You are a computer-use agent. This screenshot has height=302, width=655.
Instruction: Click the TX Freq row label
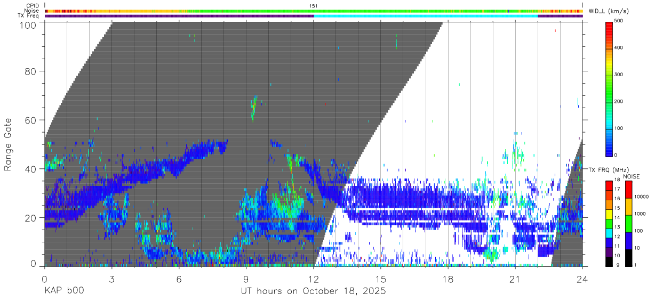pyautogui.click(x=29, y=15)
